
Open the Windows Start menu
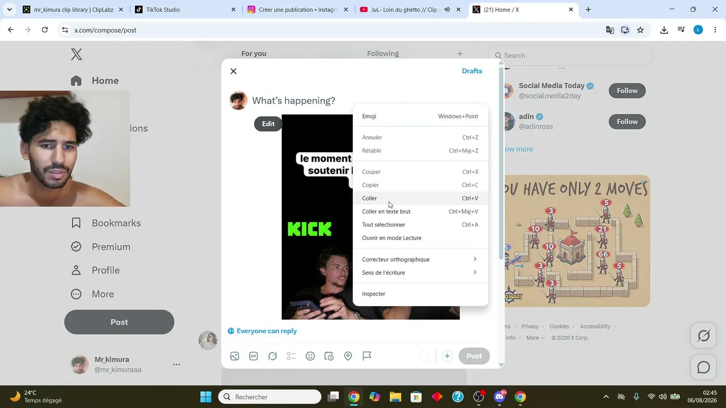205,397
